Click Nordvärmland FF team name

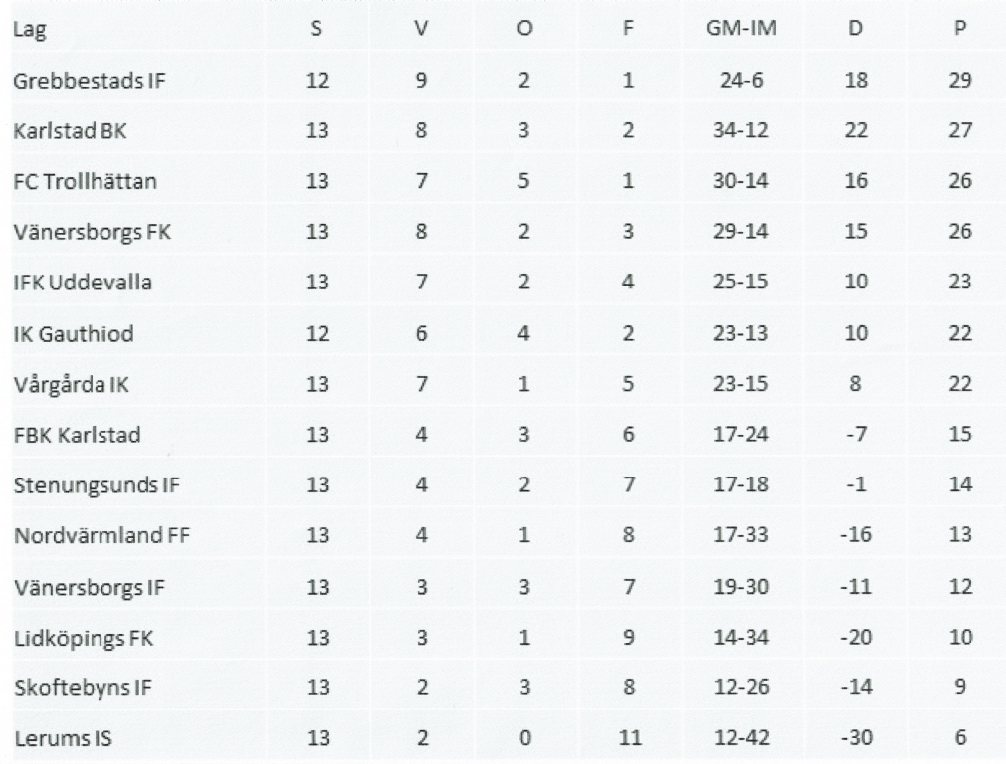(101, 535)
